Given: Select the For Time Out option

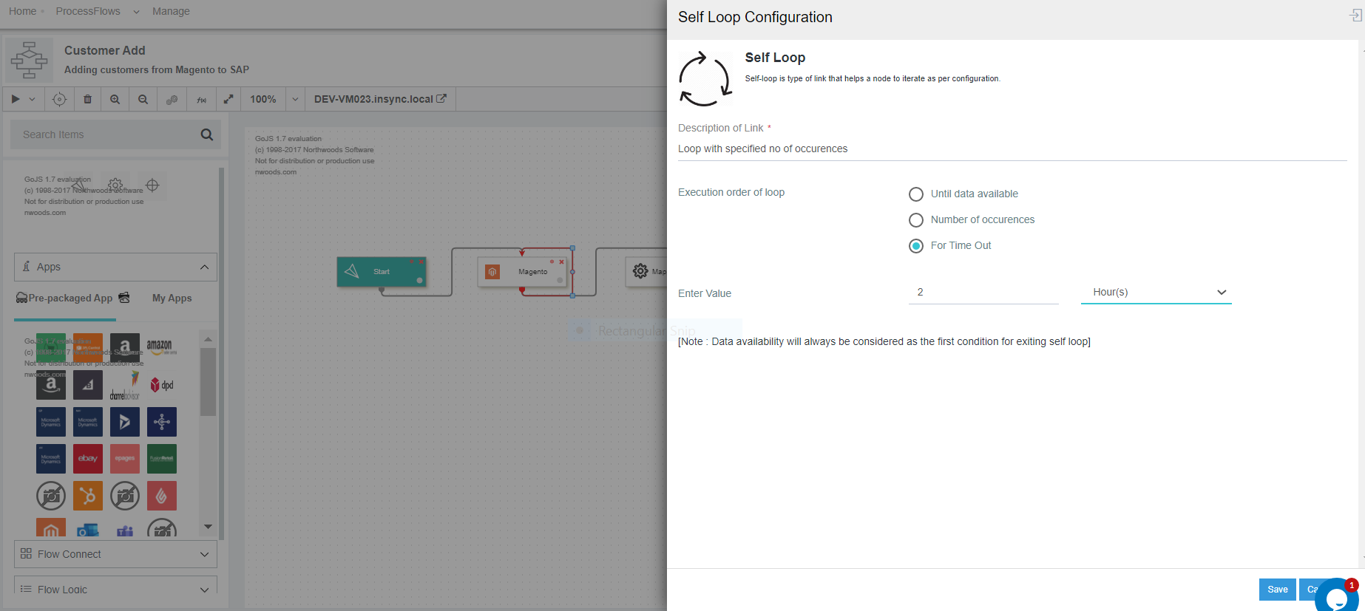Looking at the screenshot, I should 916,246.
